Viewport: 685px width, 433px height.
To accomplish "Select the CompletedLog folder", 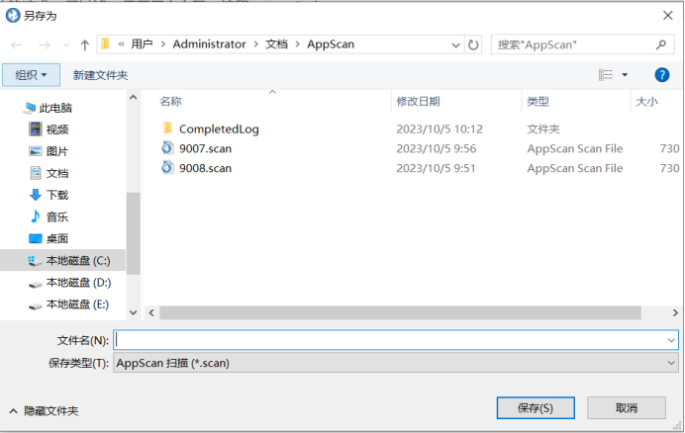I will [219, 129].
